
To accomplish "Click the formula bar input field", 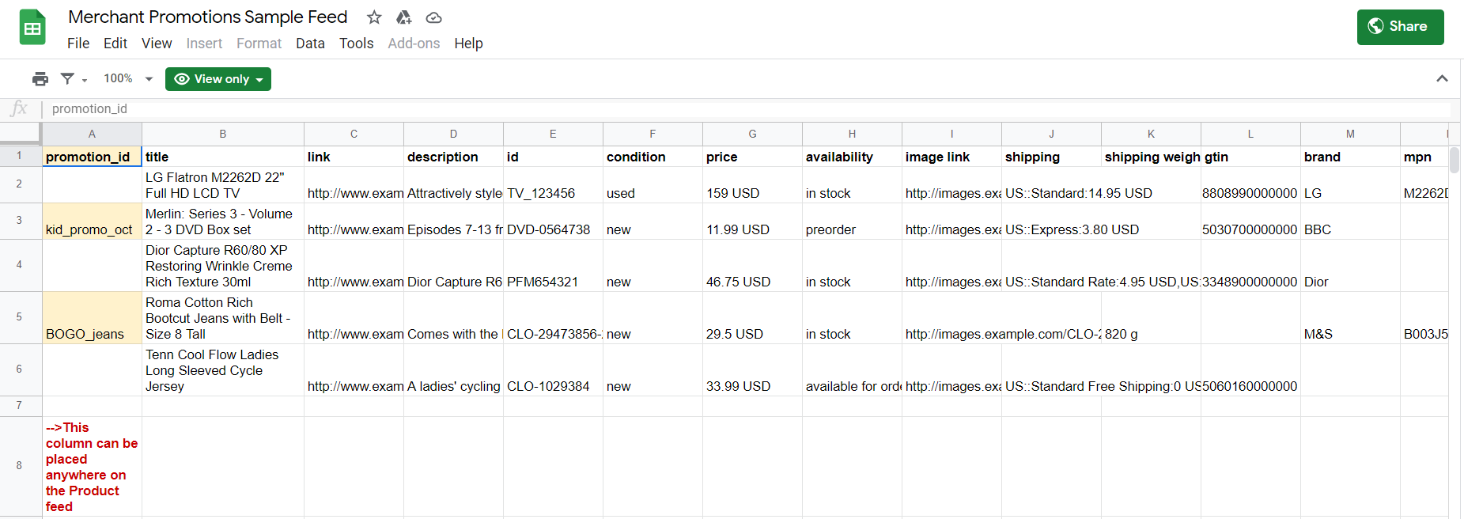I will [712, 109].
